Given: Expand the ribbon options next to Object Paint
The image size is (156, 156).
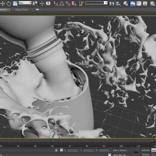Looking at the screenshot, I should click(x=38, y=9).
